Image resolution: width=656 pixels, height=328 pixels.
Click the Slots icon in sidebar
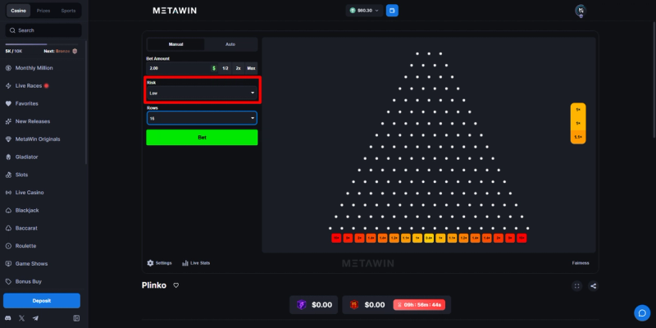[8, 175]
